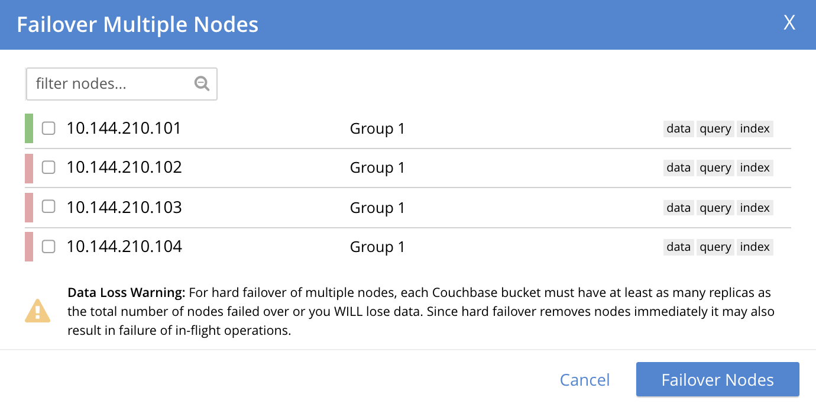Click the Failover Nodes button

click(717, 379)
